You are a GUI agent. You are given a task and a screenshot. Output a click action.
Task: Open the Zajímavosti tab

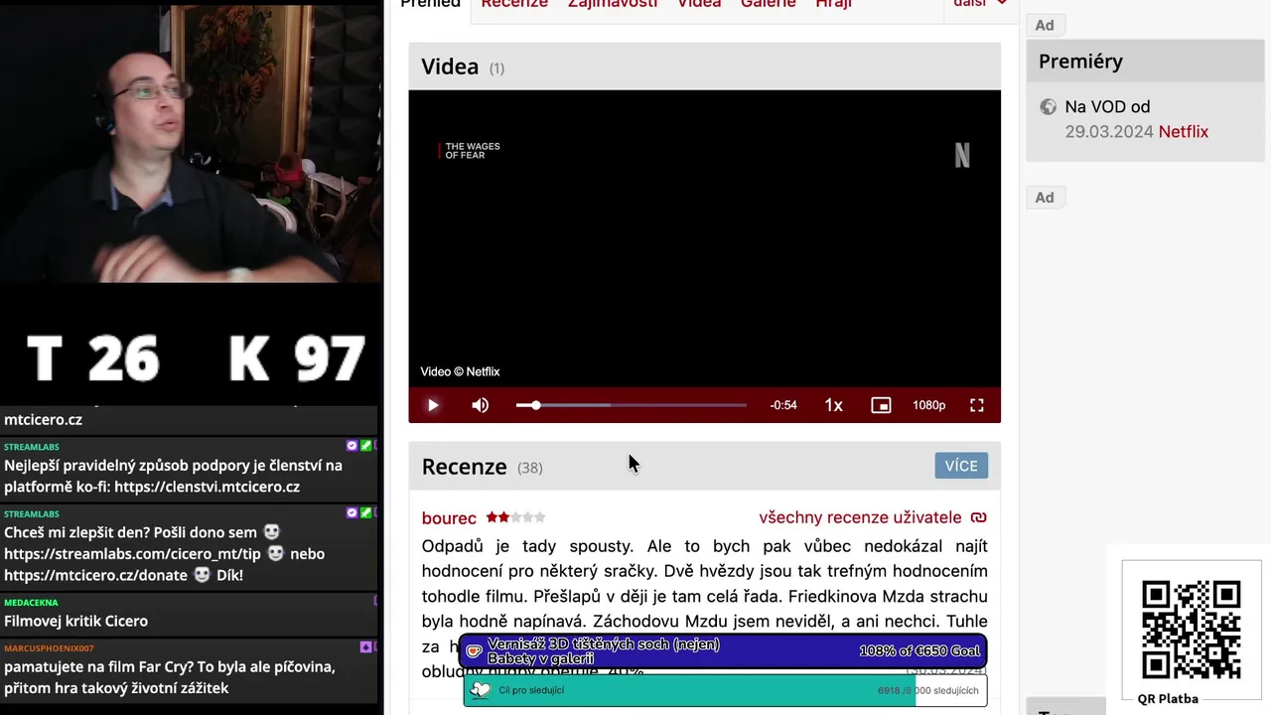click(613, 5)
